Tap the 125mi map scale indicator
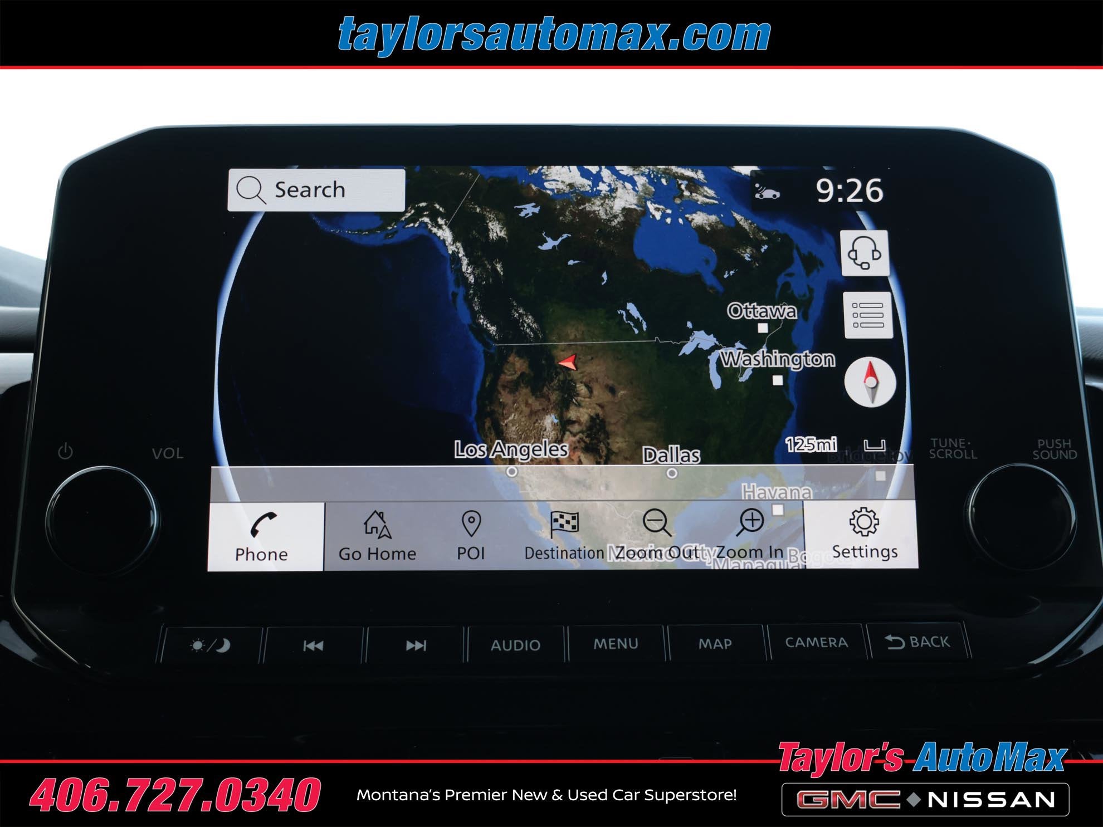 pyautogui.click(x=811, y=444)
